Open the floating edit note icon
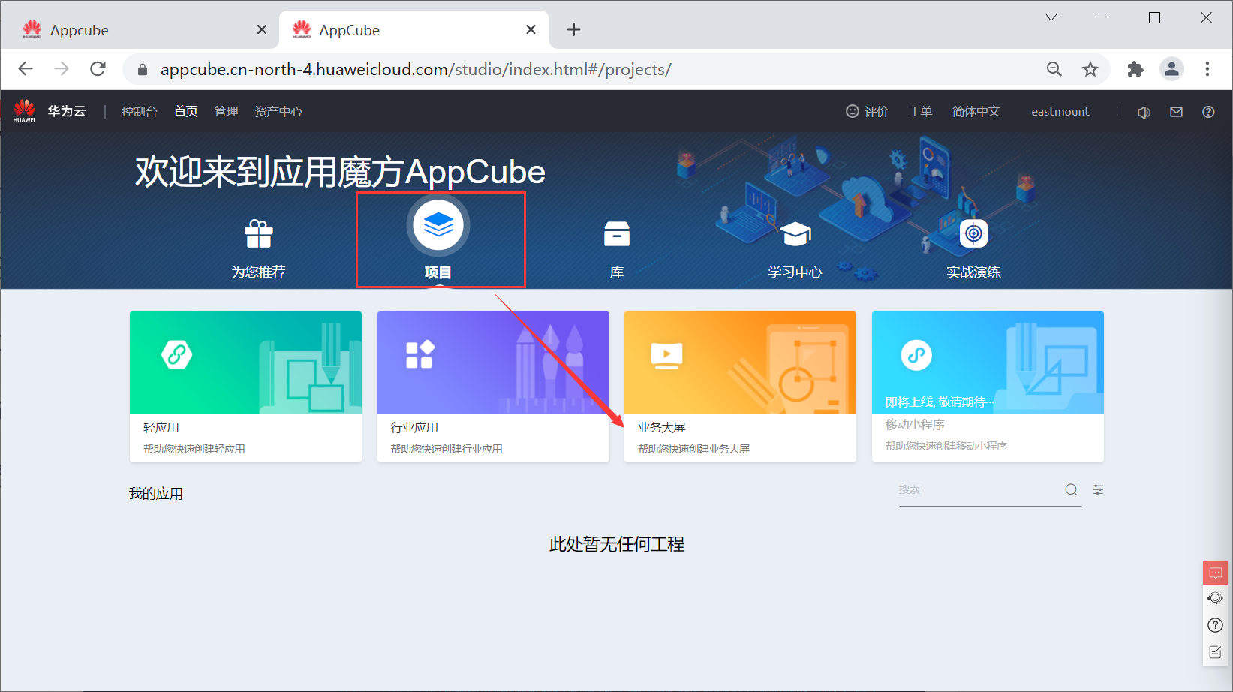The height and width of the screenshot is (692, 1233). click(1216, 652)
